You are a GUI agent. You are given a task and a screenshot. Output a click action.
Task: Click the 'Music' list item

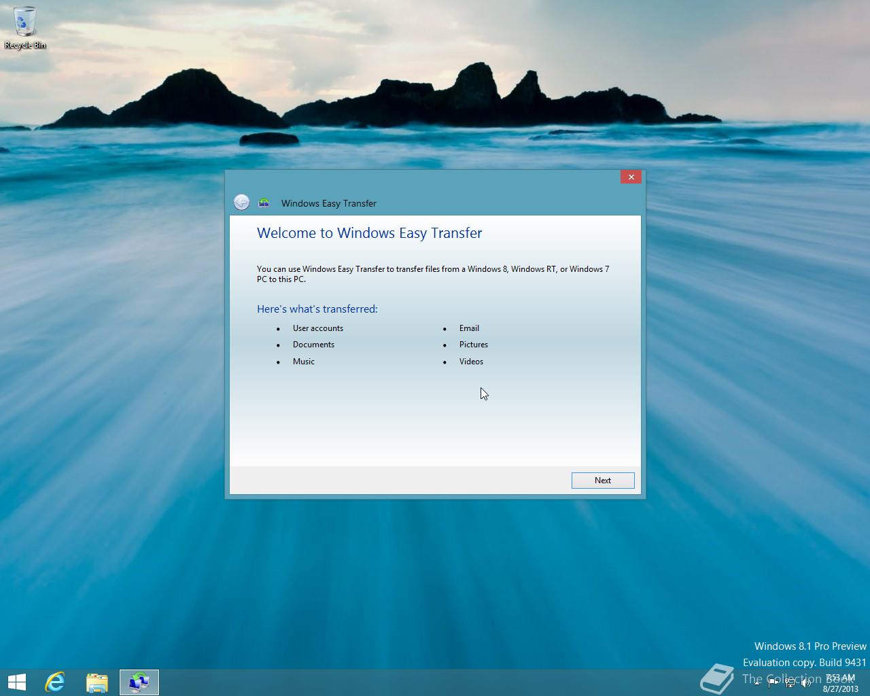pyautogui.click(x=304, y=362)
